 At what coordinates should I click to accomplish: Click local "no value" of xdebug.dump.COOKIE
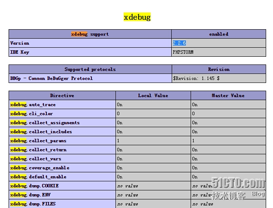[x=127, y=186]
